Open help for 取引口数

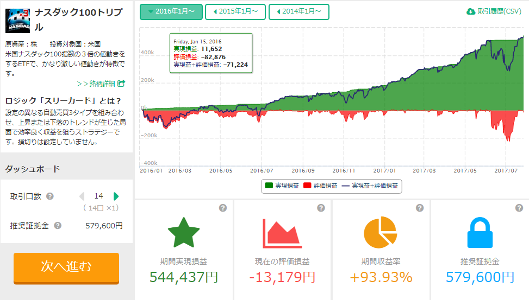50,196
